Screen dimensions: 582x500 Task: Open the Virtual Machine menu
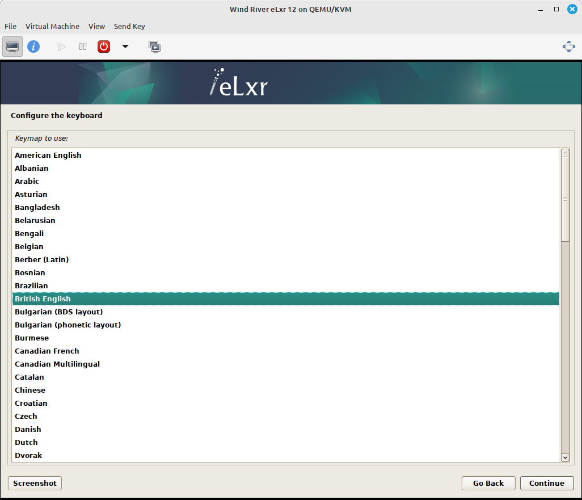52,26
